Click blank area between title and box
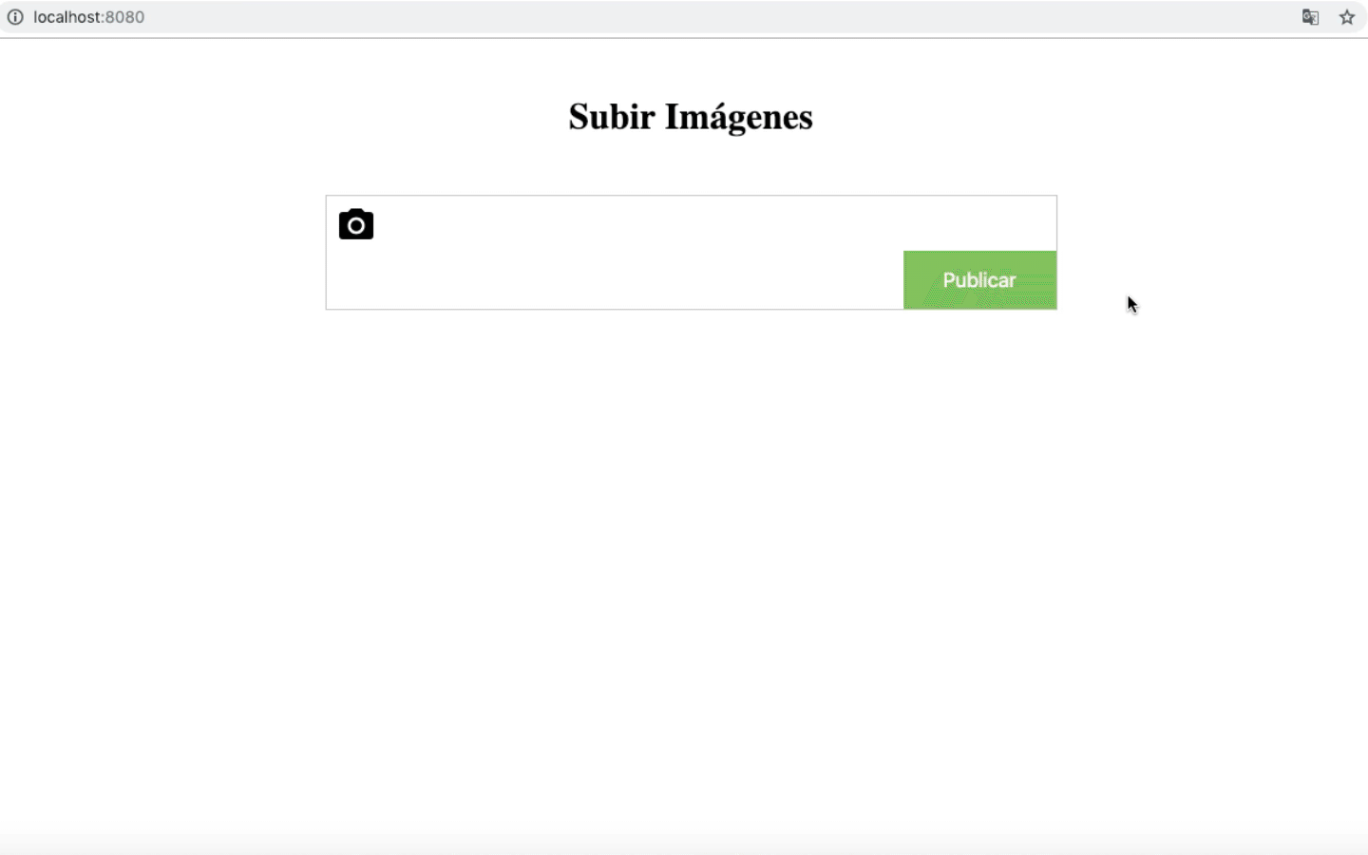Screen dimensions: 1368x855 691,167
